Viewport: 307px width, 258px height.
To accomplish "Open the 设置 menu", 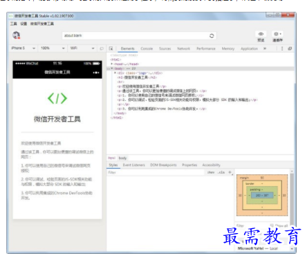I will (24, 24).
